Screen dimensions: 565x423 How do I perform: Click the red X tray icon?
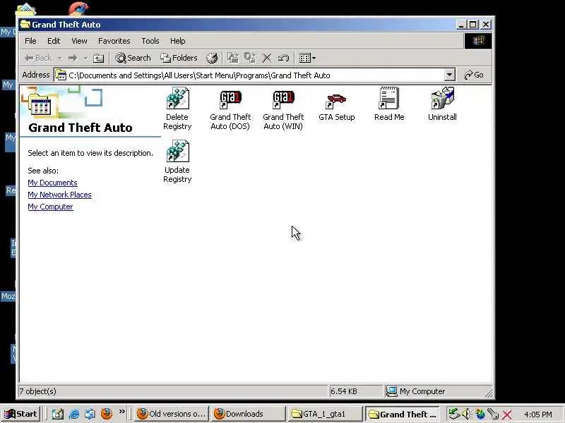506,415
